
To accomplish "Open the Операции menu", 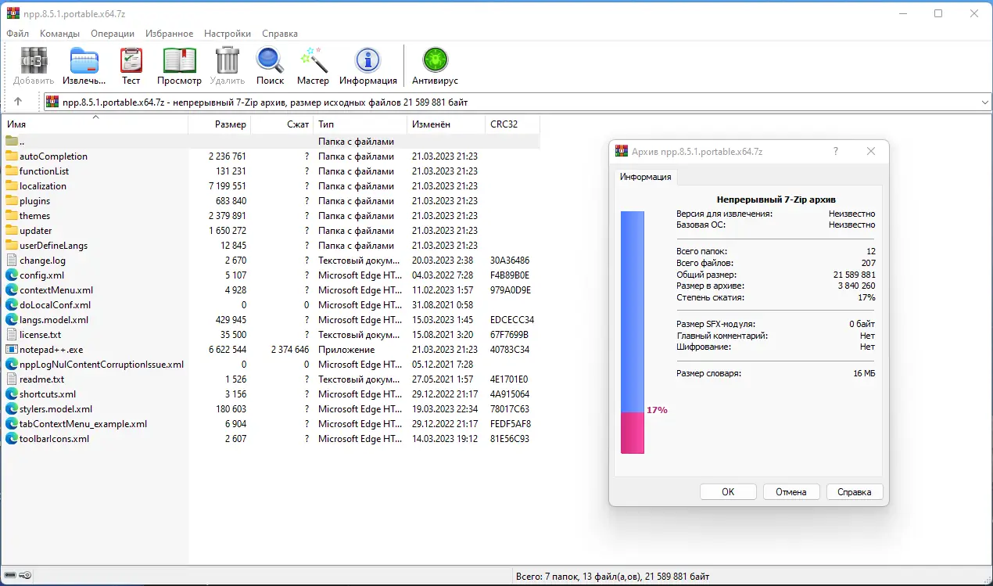I will click(113, 34).
